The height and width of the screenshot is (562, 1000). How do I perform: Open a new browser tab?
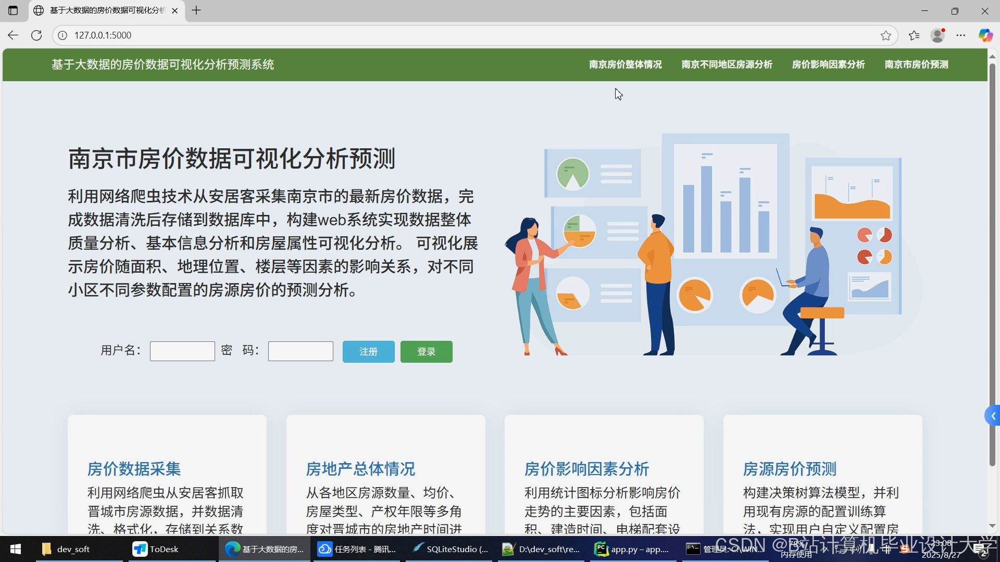pos(196,10)
